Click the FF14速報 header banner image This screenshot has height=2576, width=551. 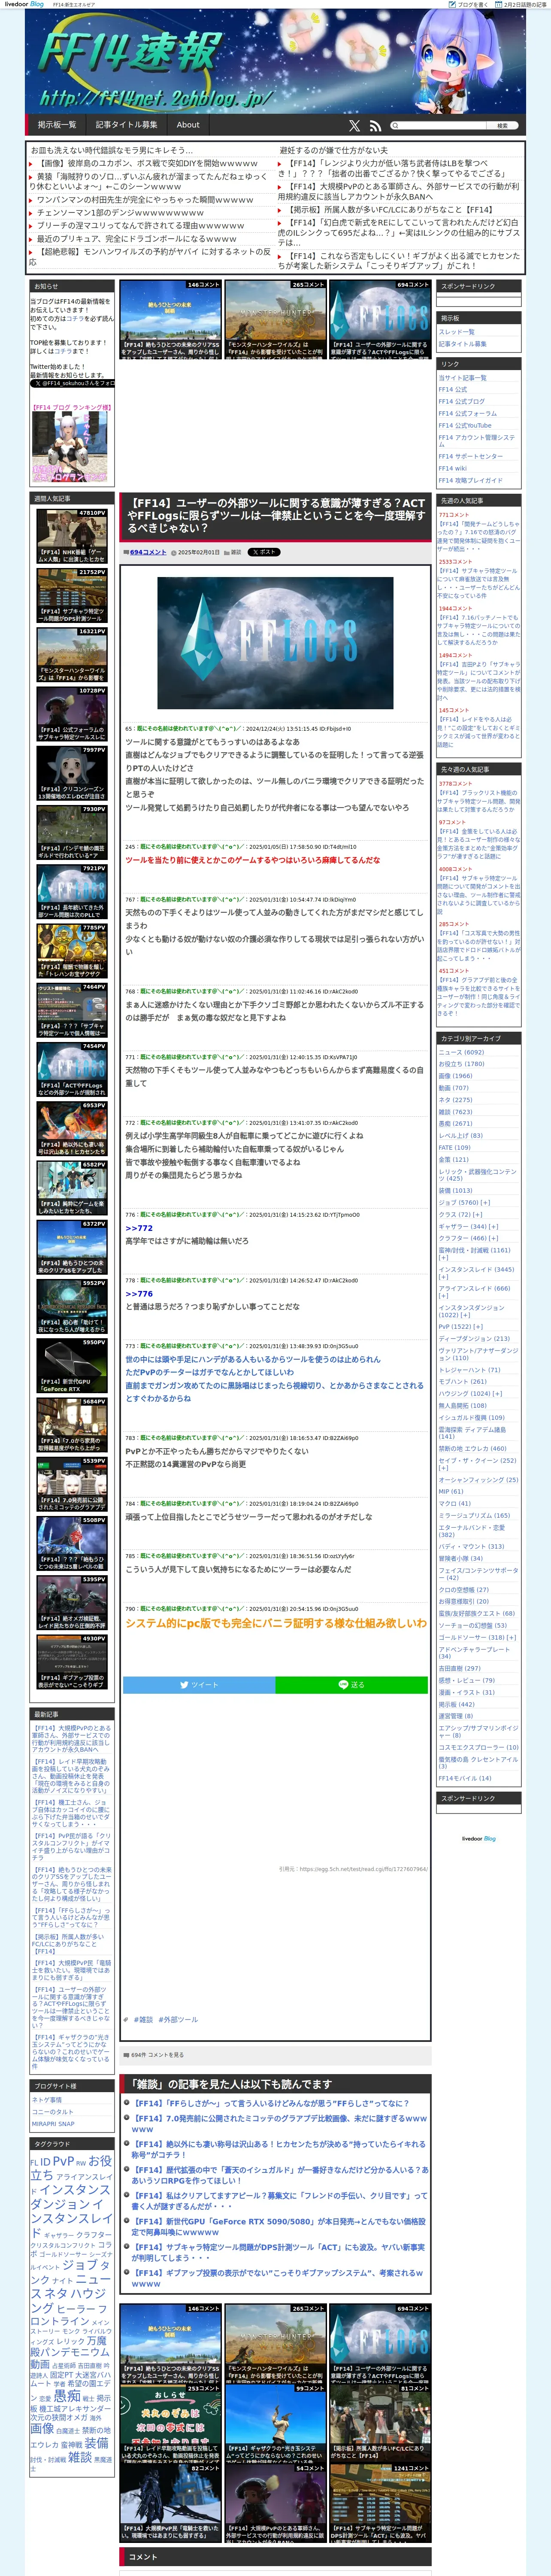[x=275, y=62]
